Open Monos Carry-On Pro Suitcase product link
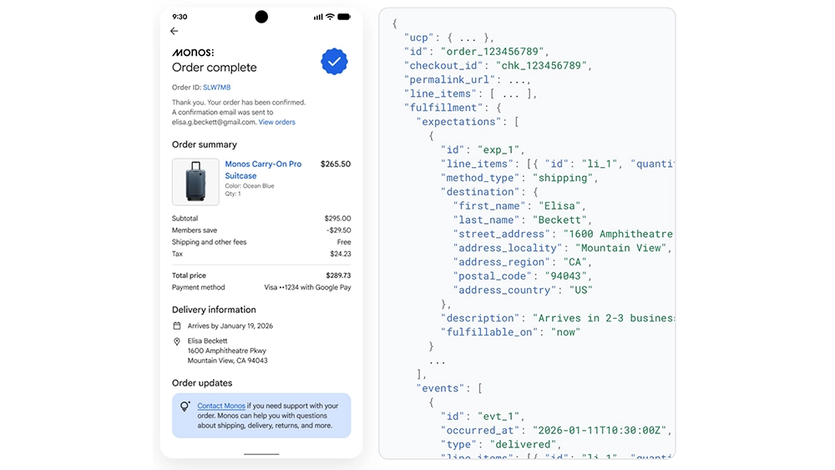Viewport: 835px width, 470px height. click(263, 169)
